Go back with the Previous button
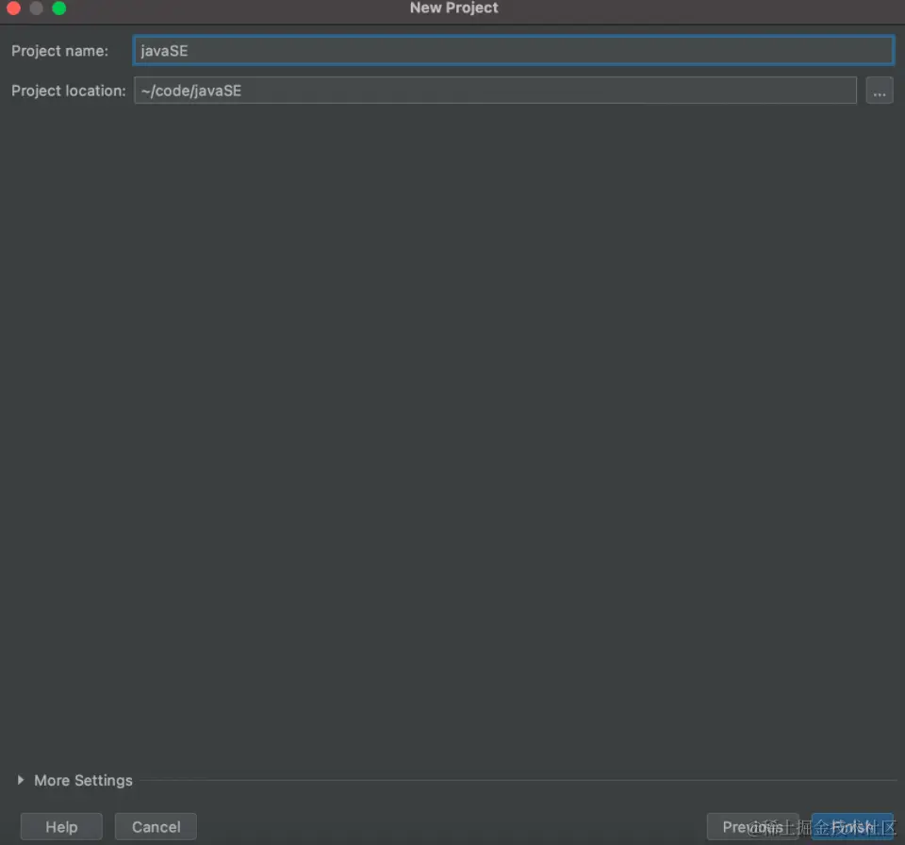Viewport: 905px width, 845px height. click(x=752, y=826)
